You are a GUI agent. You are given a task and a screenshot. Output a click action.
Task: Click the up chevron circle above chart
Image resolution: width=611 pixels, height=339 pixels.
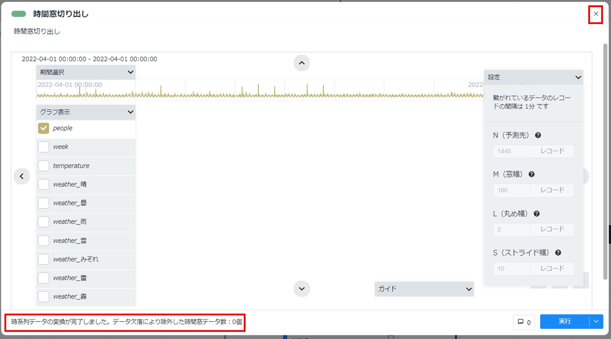point(302,63)
